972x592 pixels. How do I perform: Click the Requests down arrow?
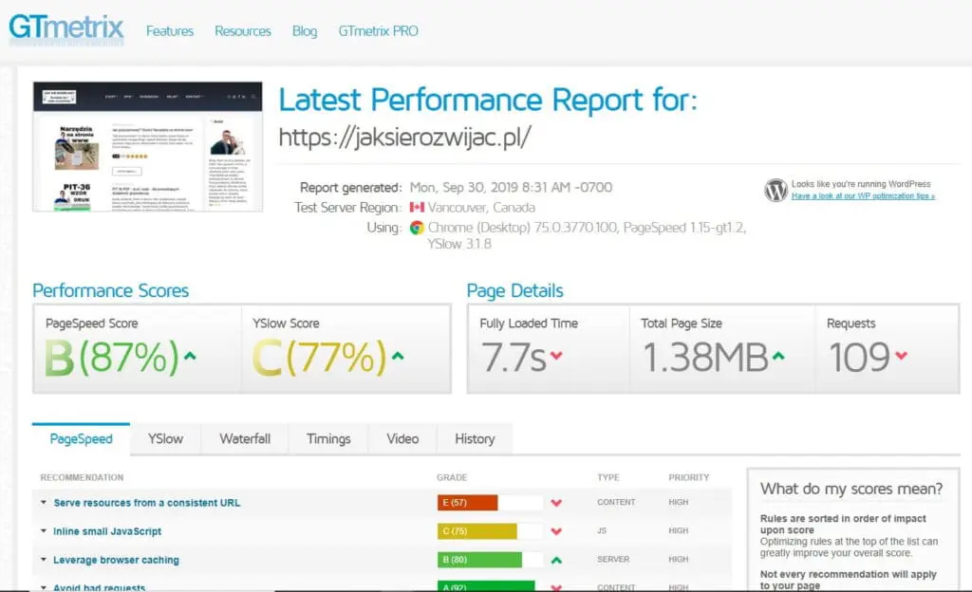(902, 356)
